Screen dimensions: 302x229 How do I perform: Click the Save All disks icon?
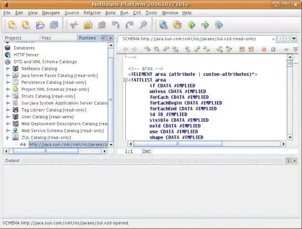[54, 25]
